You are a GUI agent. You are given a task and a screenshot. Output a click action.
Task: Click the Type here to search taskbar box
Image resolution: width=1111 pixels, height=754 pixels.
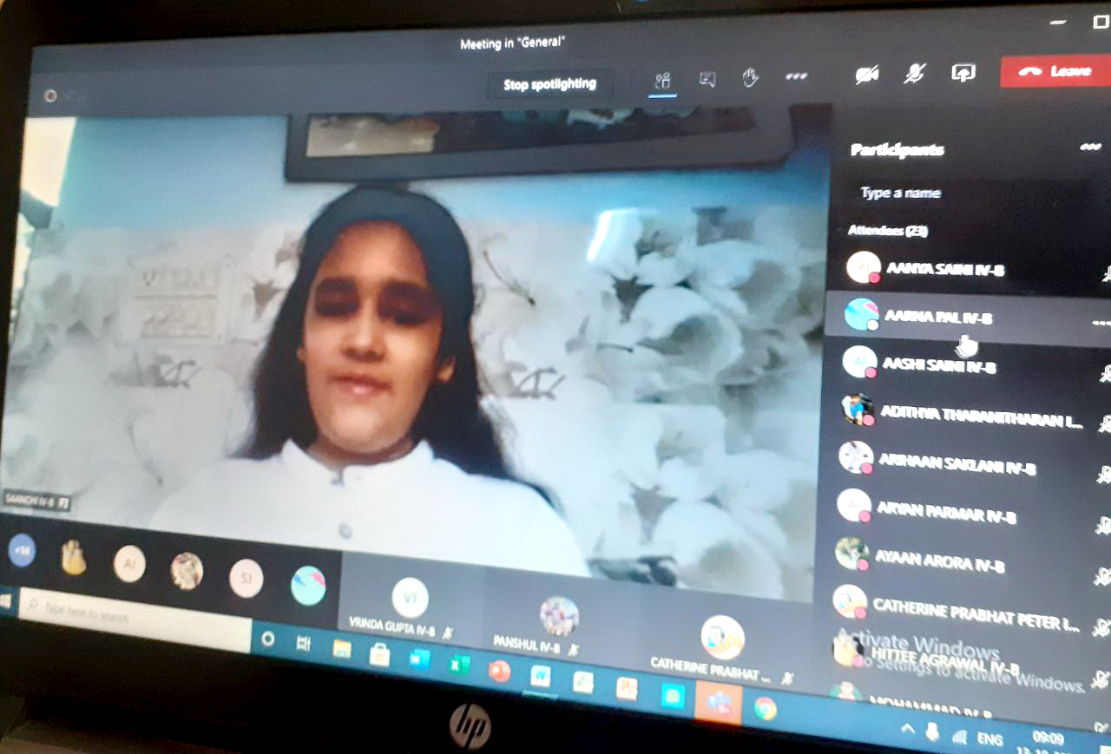tap(135, 621)
